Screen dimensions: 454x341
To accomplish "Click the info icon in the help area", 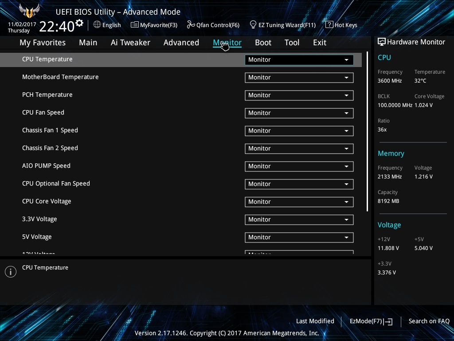I will pos(11,272).
